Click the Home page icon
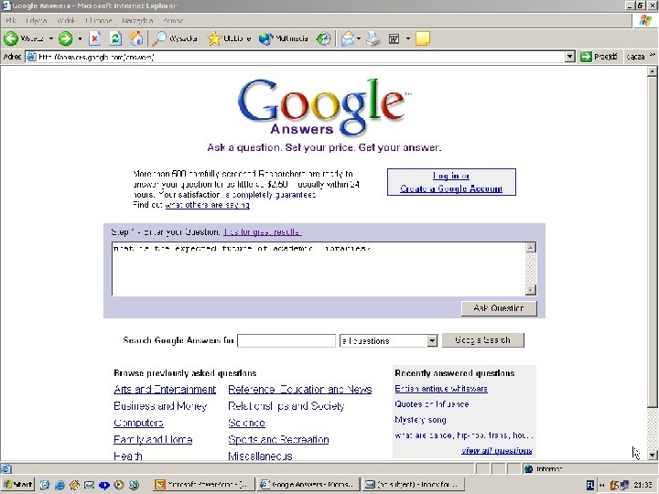The image size is (659, 494). pos(135,38)
